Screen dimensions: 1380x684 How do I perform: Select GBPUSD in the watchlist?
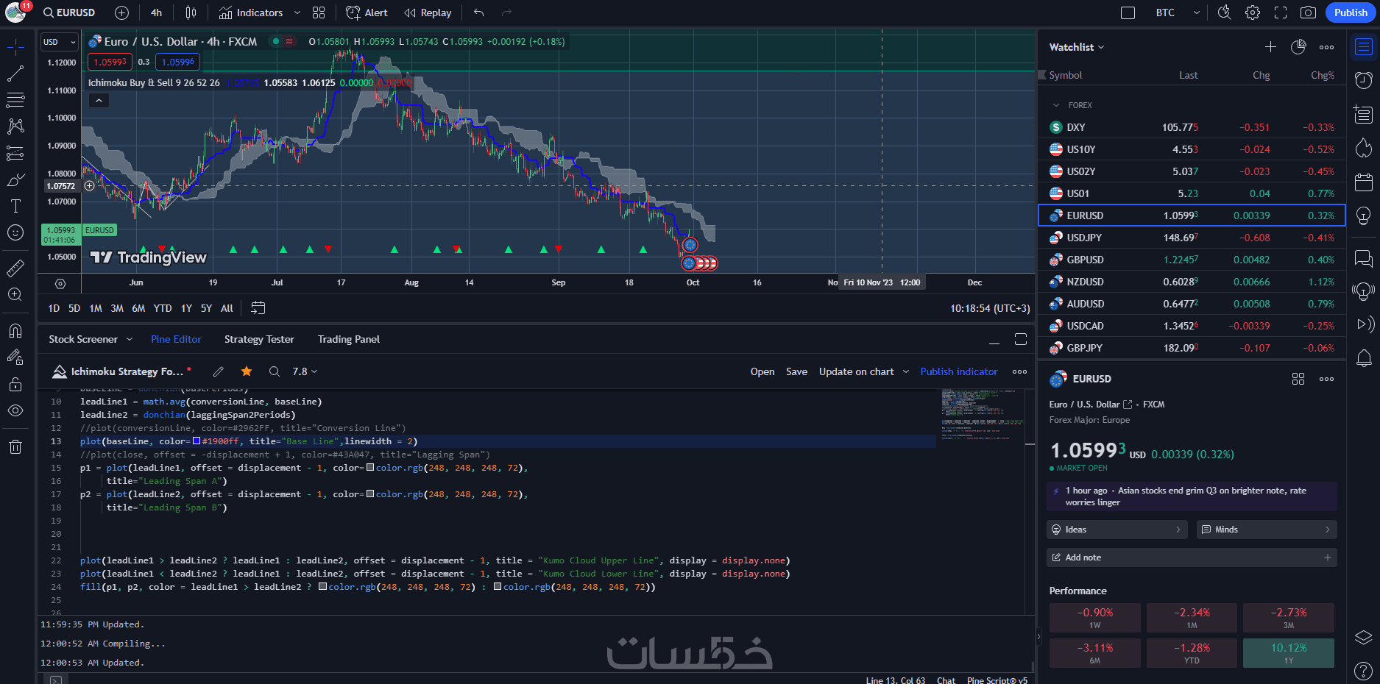point(1192,260)
